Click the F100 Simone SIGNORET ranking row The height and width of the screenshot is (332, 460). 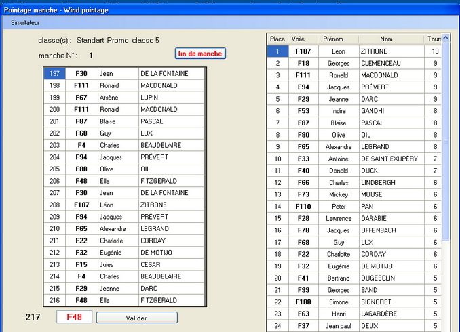click(353, 302)
